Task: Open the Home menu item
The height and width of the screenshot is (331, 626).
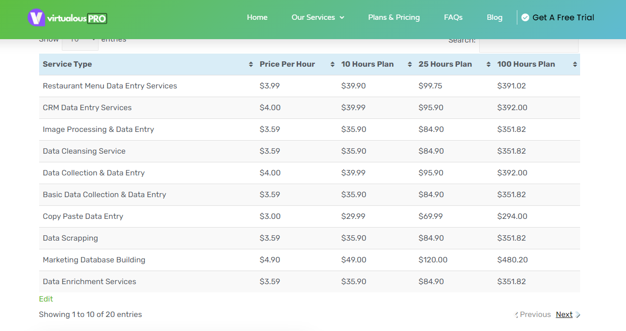Action: (257, 17)
